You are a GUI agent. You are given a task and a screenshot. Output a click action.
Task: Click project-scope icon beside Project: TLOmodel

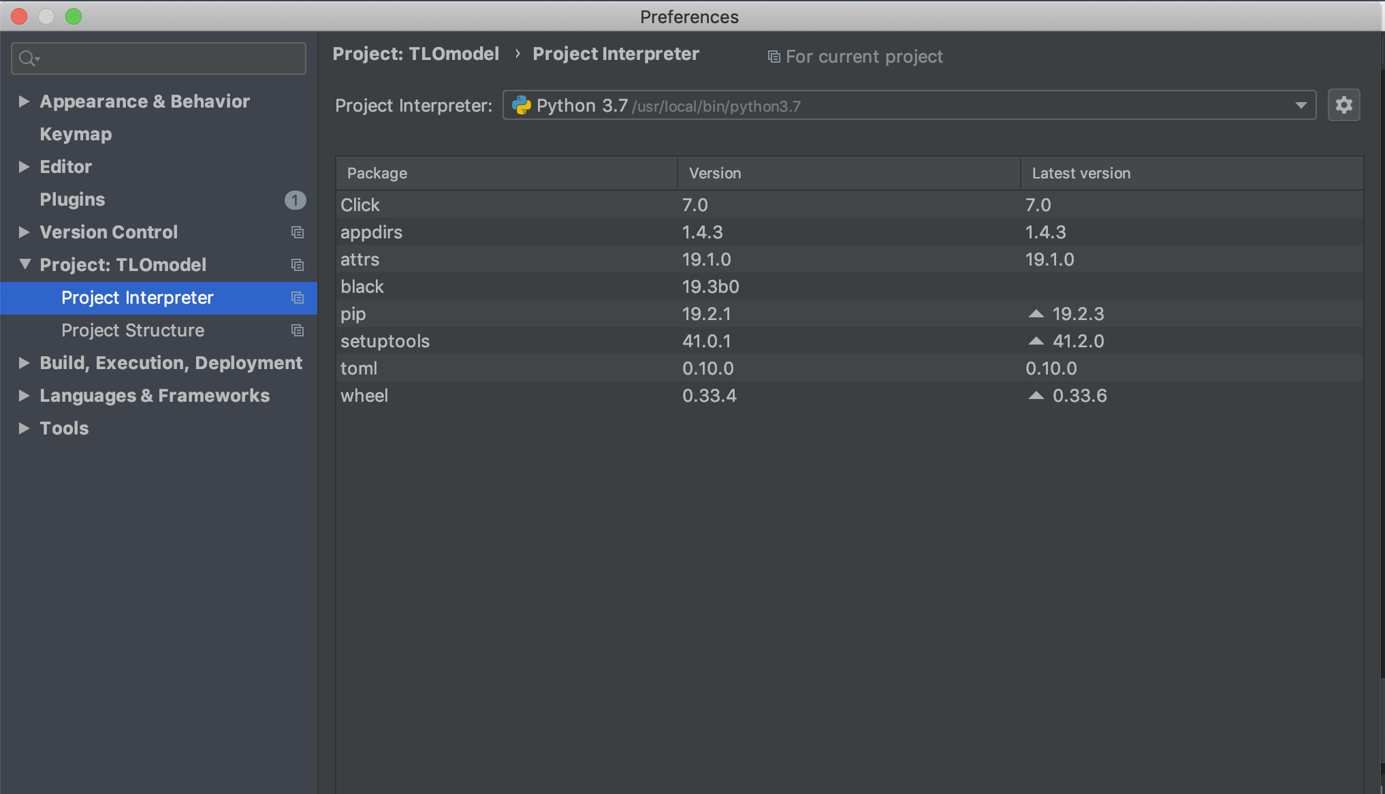coord(298,265)
